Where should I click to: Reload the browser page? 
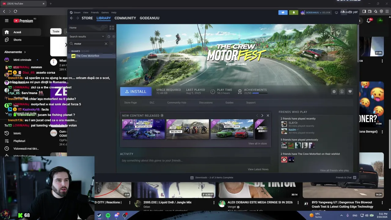pos(15,11)
